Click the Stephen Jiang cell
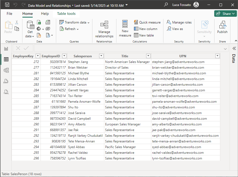Viewport: 238px width, 177px height. [86, 62]
